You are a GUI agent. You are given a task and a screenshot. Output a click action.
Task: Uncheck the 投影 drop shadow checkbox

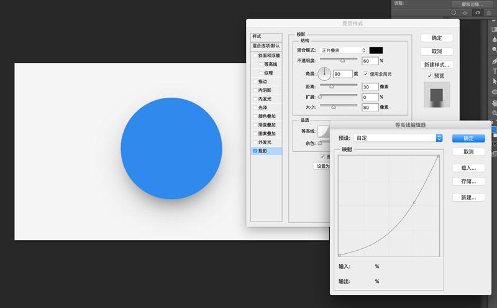point(255,151)
